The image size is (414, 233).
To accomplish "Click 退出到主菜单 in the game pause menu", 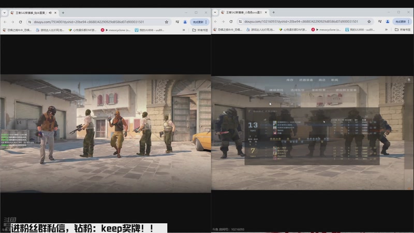I will coord(346,90).
